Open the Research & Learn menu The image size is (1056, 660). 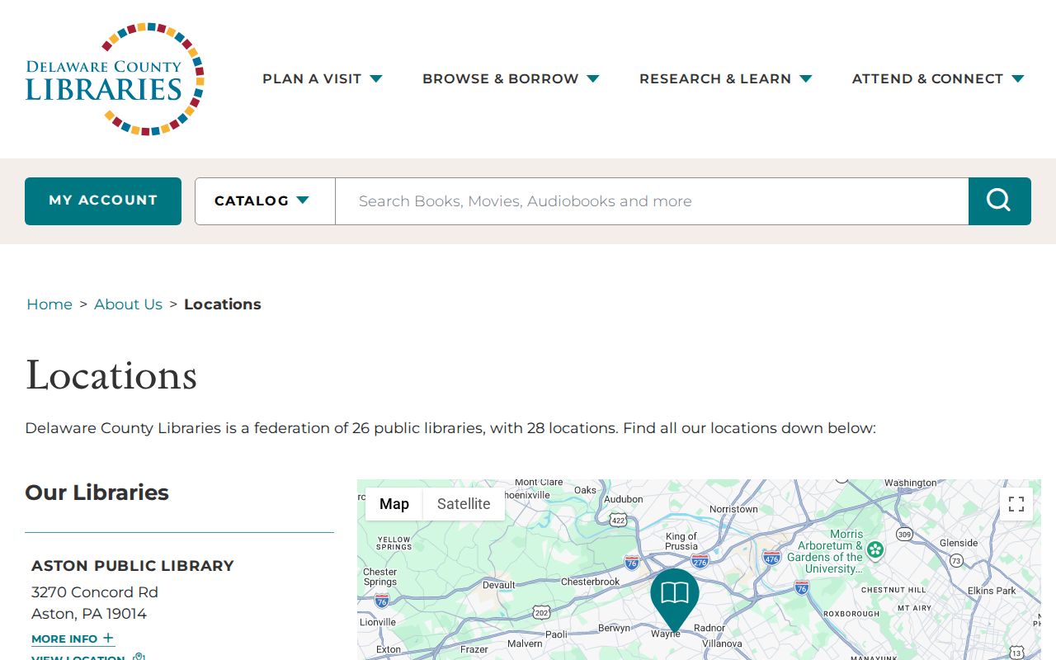[x=726, y=78]
